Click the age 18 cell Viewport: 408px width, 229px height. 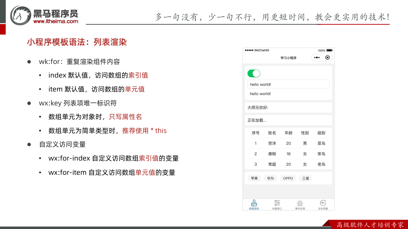point(288,154)
